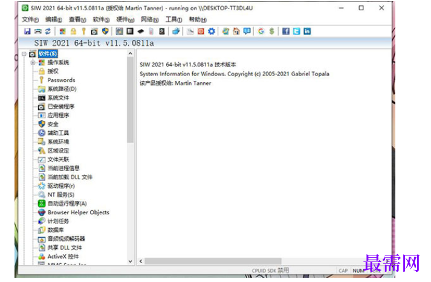Open the 网络(N) menu
The height and width of the screenshot is (282, 431).
150,19
